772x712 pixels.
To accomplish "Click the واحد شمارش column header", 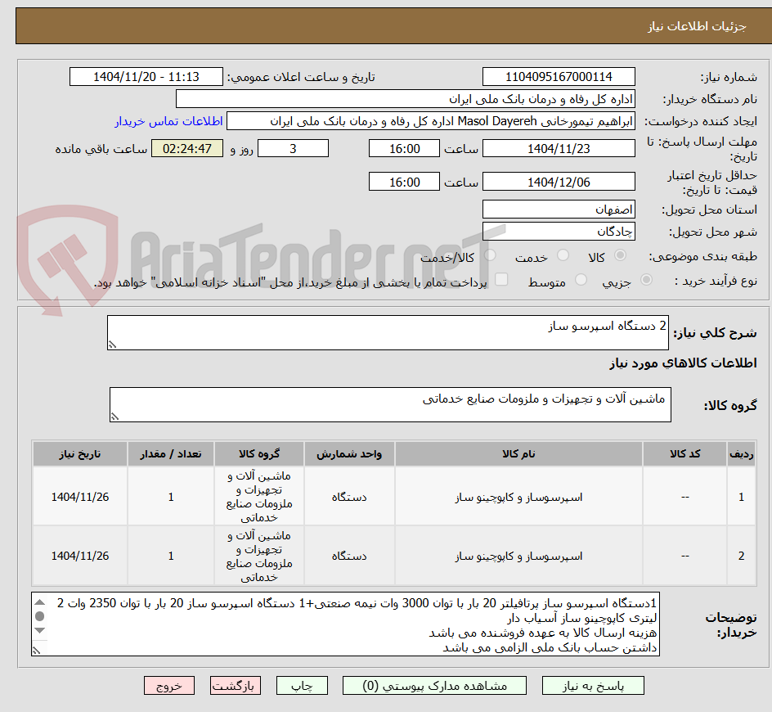I will coord(349,454).
